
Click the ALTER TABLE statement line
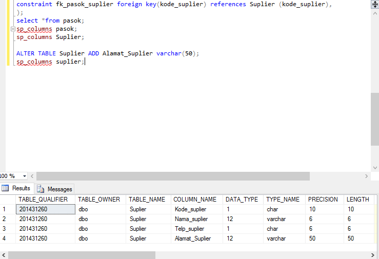pos(108,53)
